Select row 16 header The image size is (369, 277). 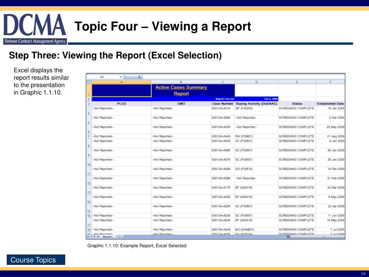[89, 216]
